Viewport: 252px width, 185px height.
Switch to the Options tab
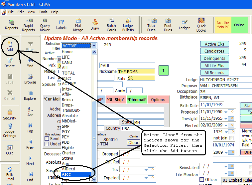click(158, 99)
